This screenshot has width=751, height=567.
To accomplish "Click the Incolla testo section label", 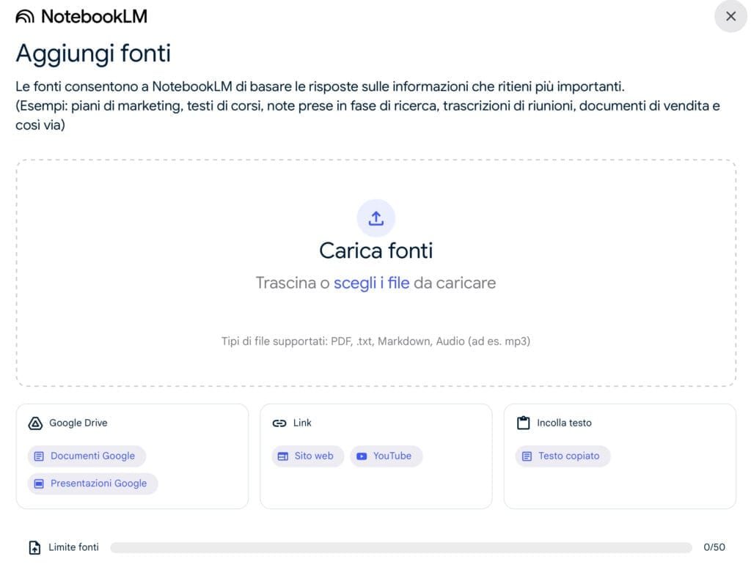I will (564, 423).
